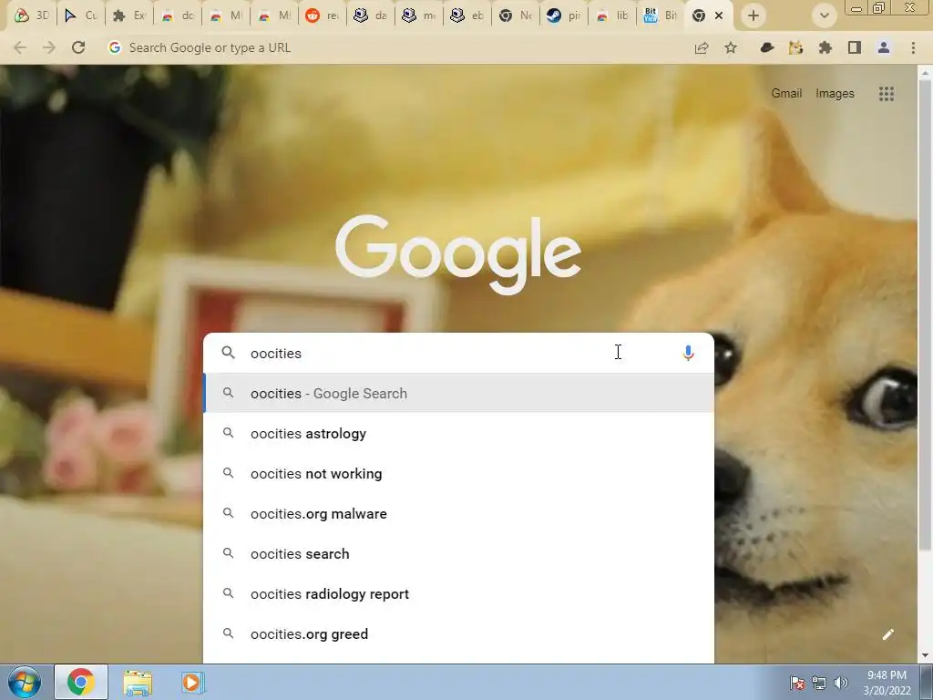
Task: Open the 'me' tab
Action: (x=418, y=15)
